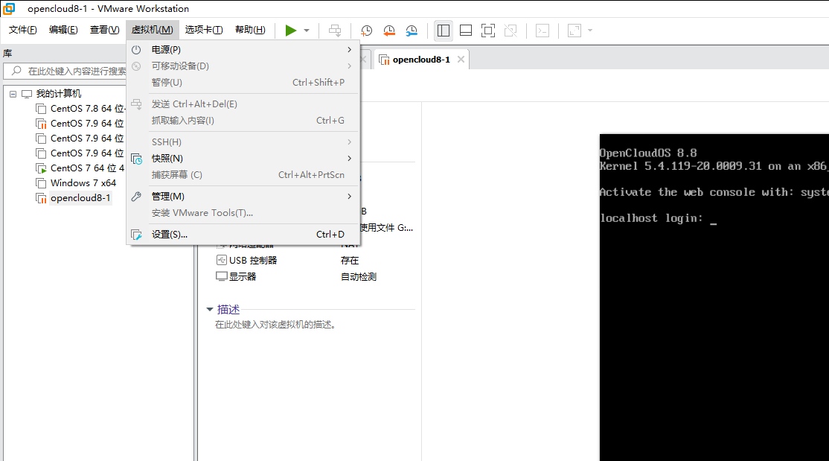This screenshot has height=461, width=829.
Task: Click the unity mode toolbar icon
Action: (510, 31)
